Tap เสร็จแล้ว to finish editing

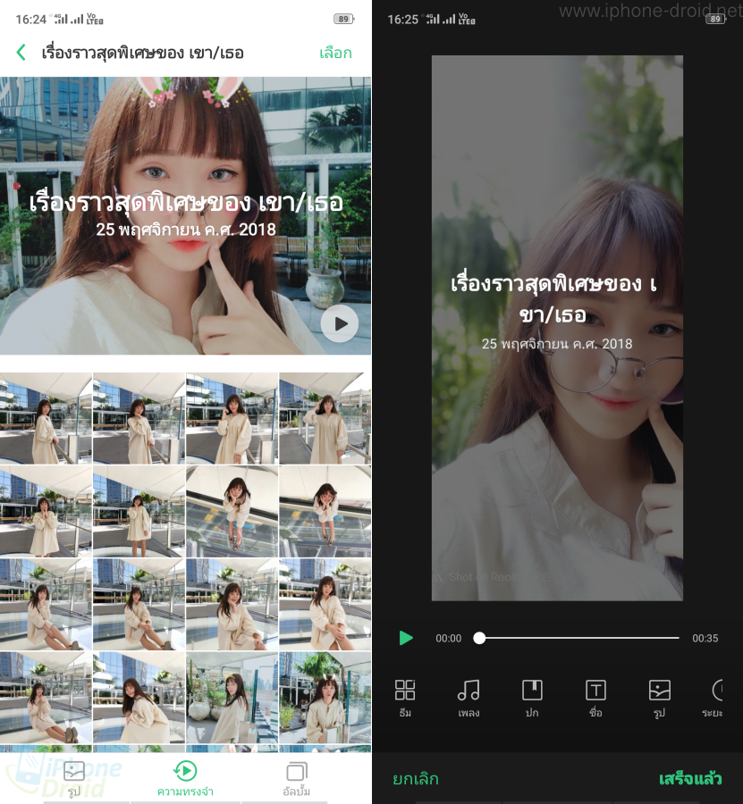pos(690,779)
